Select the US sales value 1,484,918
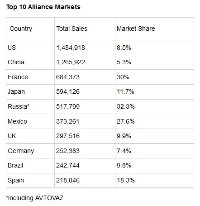 tap(71, 48)
